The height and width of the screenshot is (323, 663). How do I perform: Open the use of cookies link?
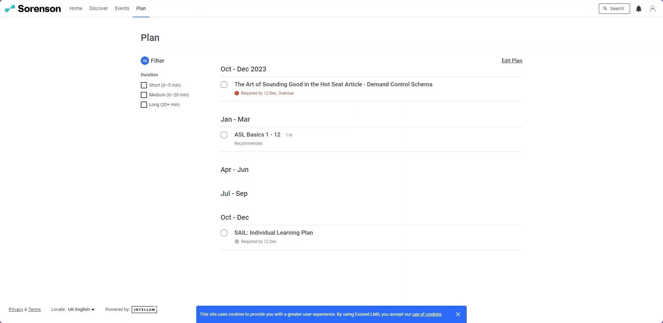click(427, 314)
